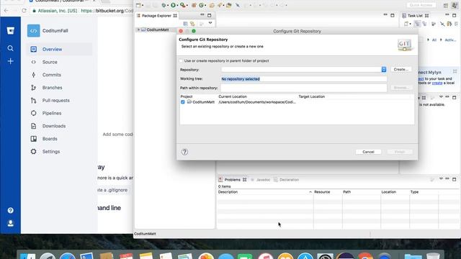This screenshot has height=259, width=461.
Task: Click Cancel in Configure Git Repository dialog
Action: pos(368,152)
